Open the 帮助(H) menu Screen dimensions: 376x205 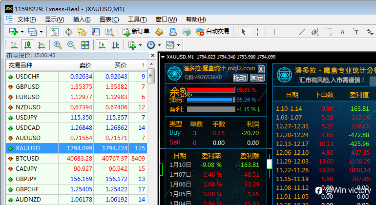coord(196,20)
